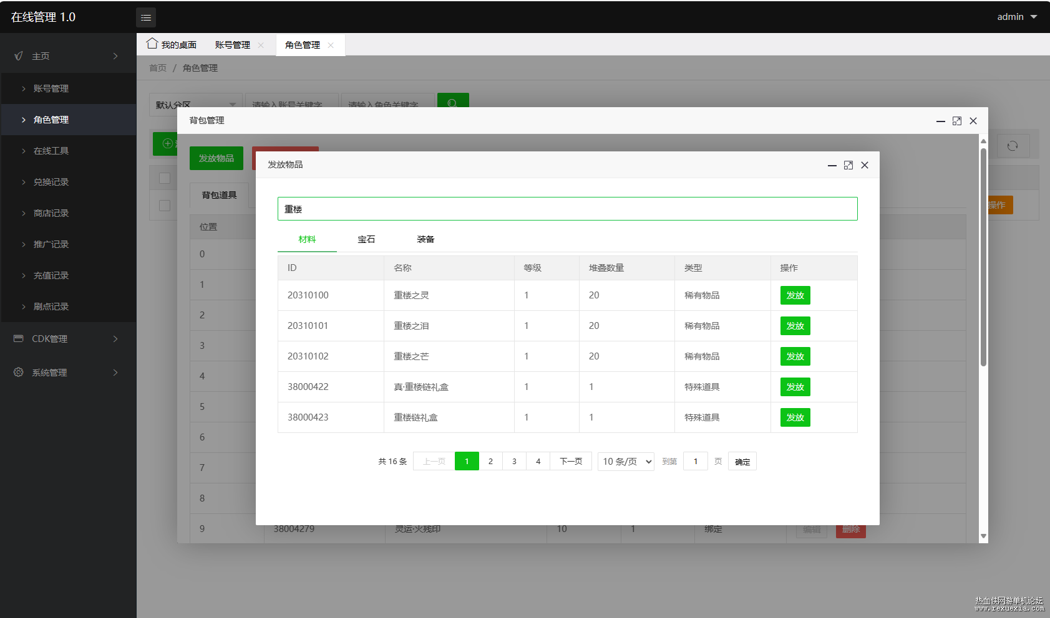1050x618 pixels.
Task: Go to page 2 of results
Action: [x=490, y=461]
